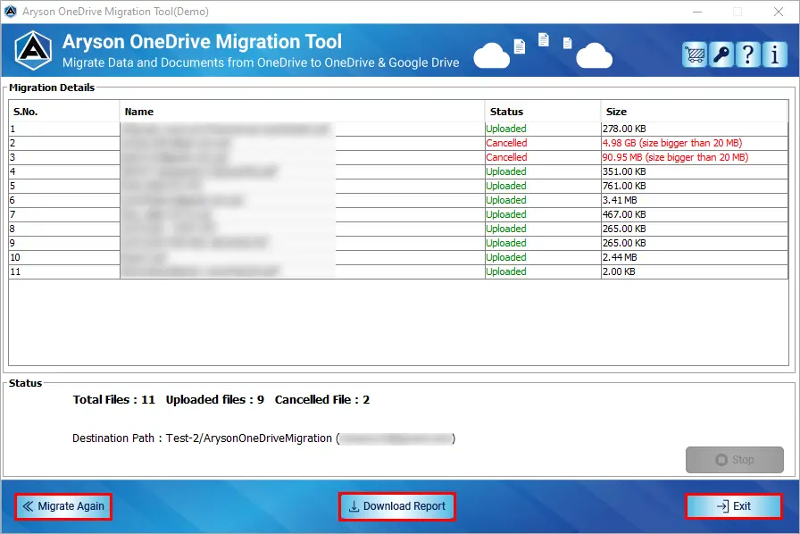
Task: Select the size cell '467.00 KB'
Action: [695, 214]
